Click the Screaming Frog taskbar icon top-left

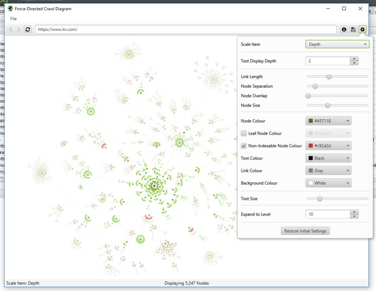pyautogui.click(x=4, y=3)
